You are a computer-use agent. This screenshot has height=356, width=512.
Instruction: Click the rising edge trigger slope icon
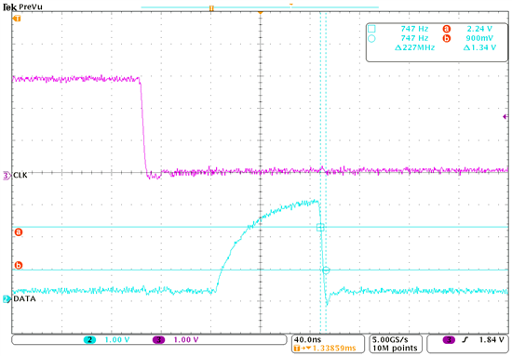click(465, 340)
